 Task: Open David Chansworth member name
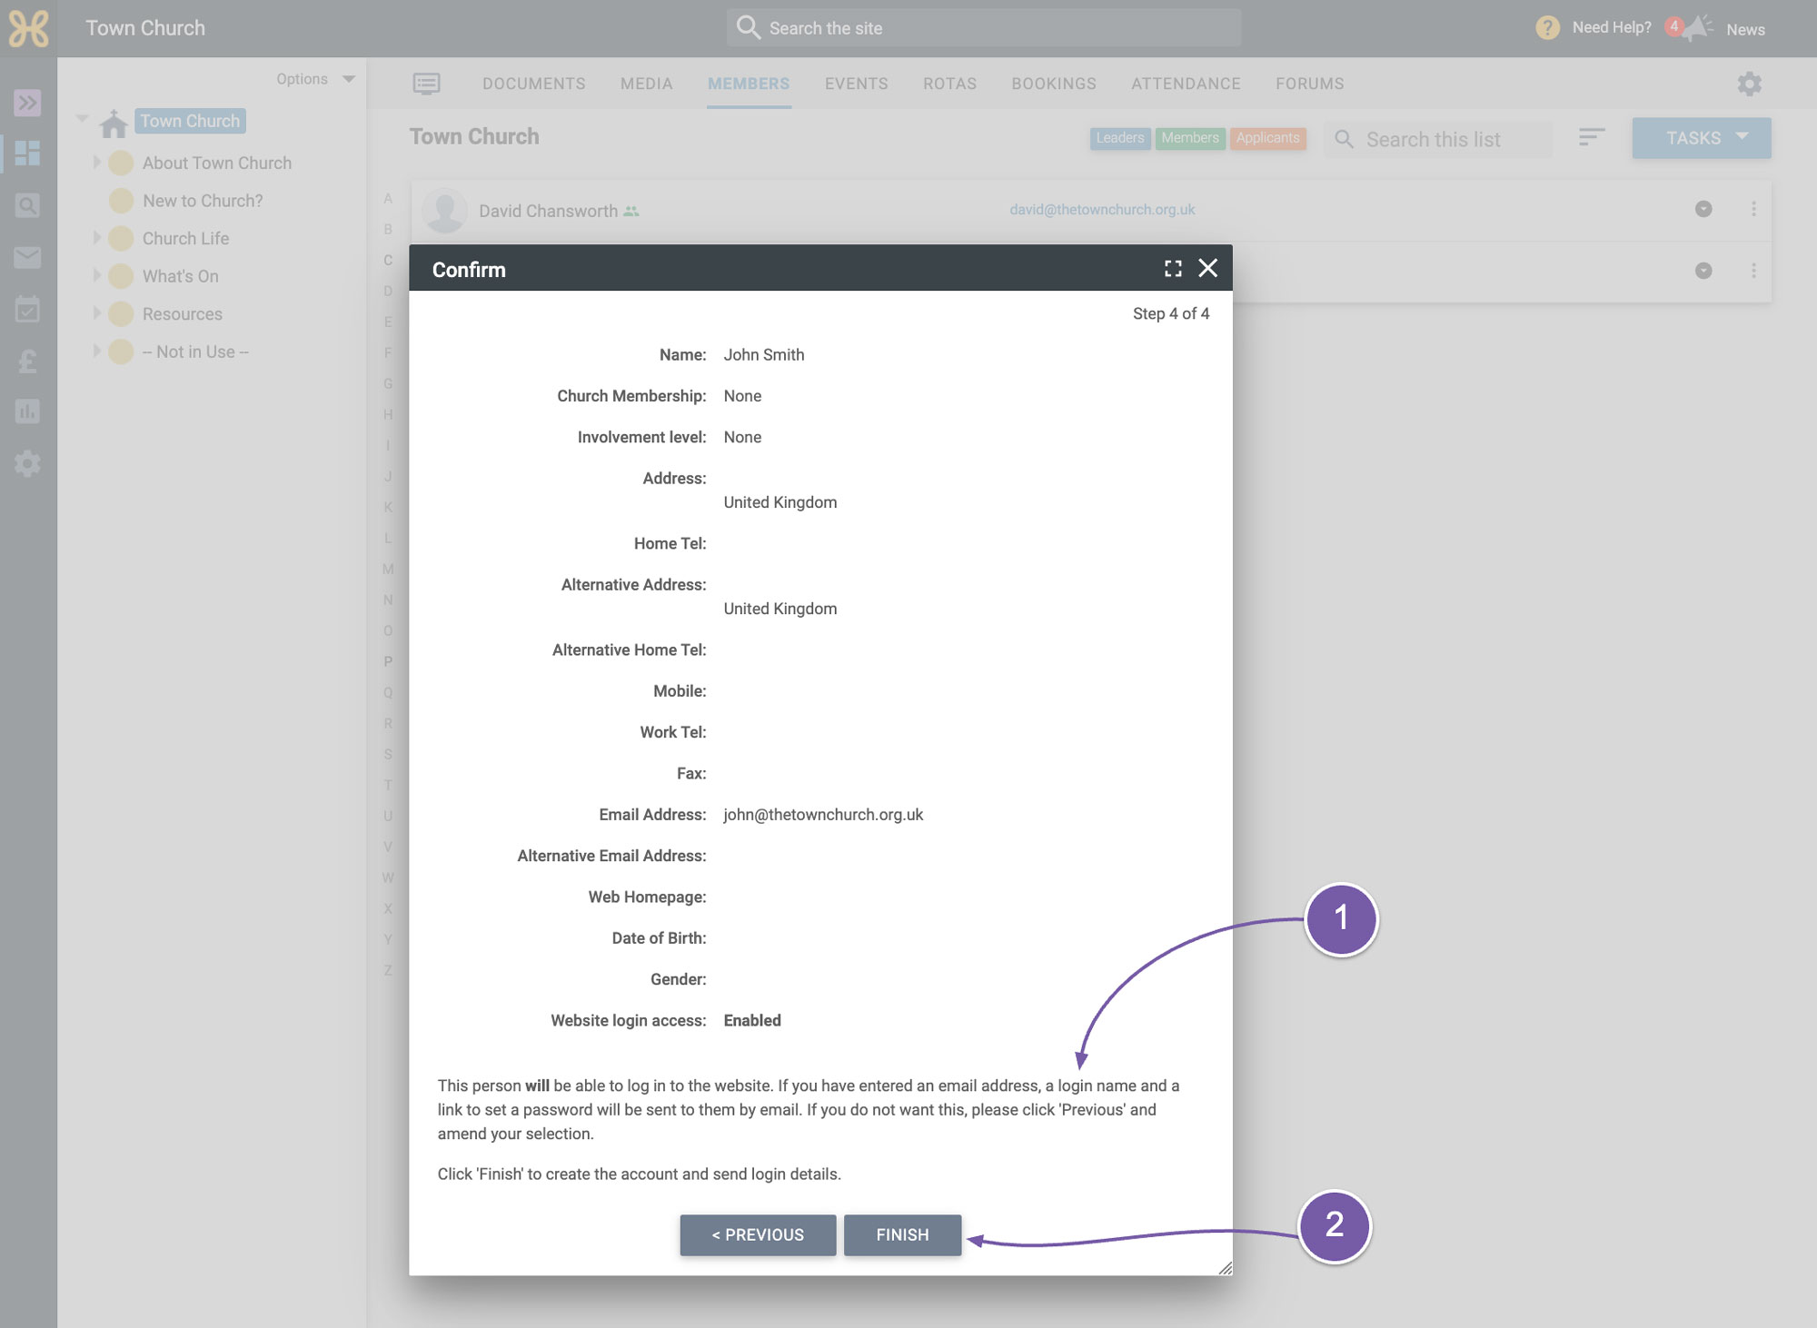(548, 211)
